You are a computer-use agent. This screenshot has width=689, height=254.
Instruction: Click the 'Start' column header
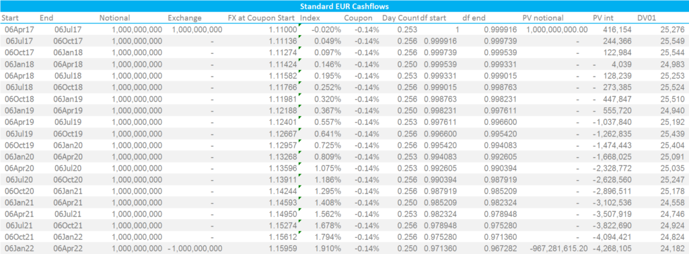(9, 18)
